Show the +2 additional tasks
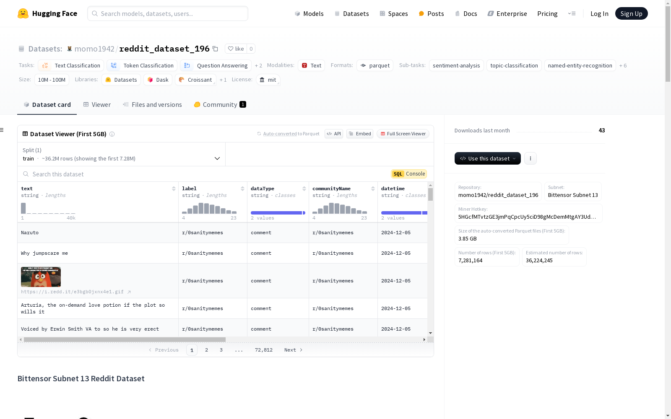 258,65
